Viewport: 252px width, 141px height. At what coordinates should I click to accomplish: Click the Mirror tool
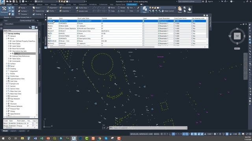point(121,11)
